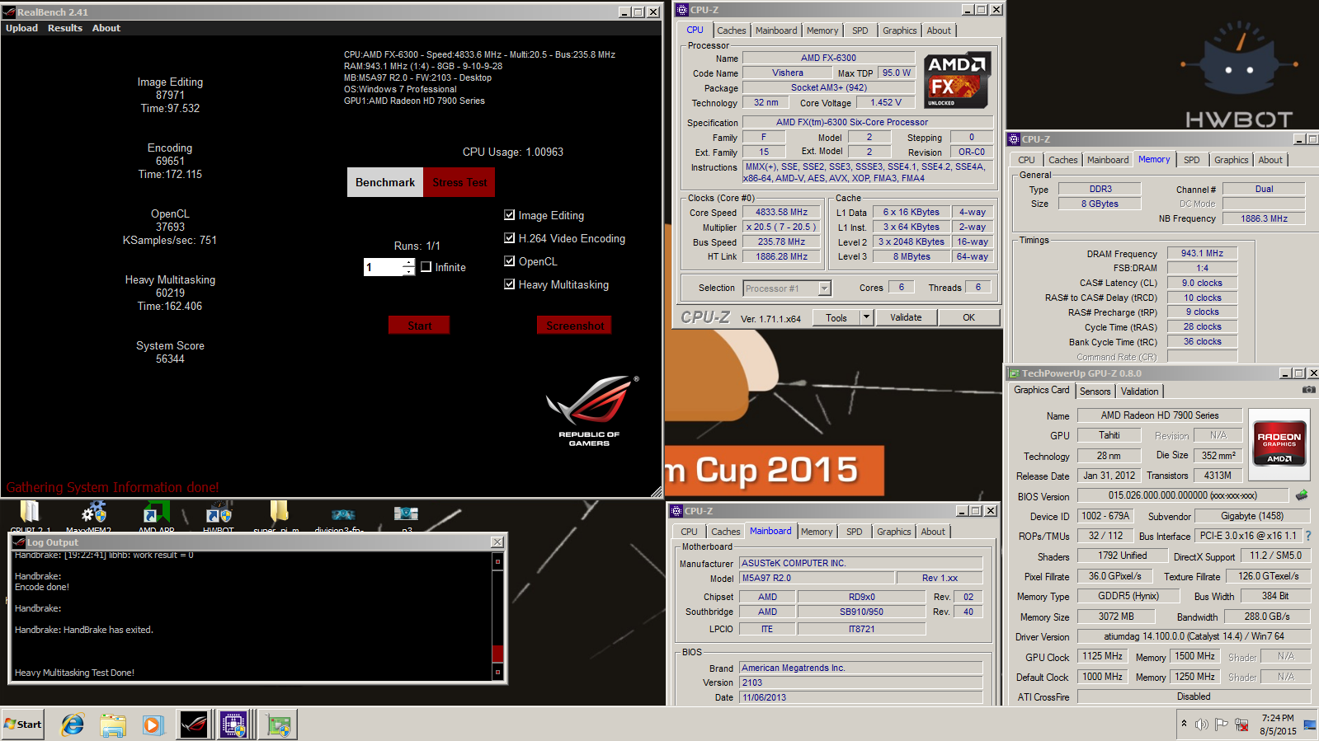Switch to RealBench ROG taskbar button
Screen dimensions: 1319x741
point(194,725)
